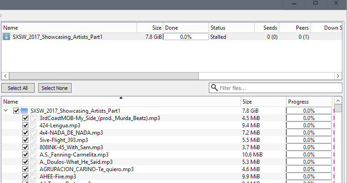Viewport: 347px width, 183px height.
Task: Click the file icon of A.S._Fanning-Carmelita.mp3
Action: (x=33, y=155)
